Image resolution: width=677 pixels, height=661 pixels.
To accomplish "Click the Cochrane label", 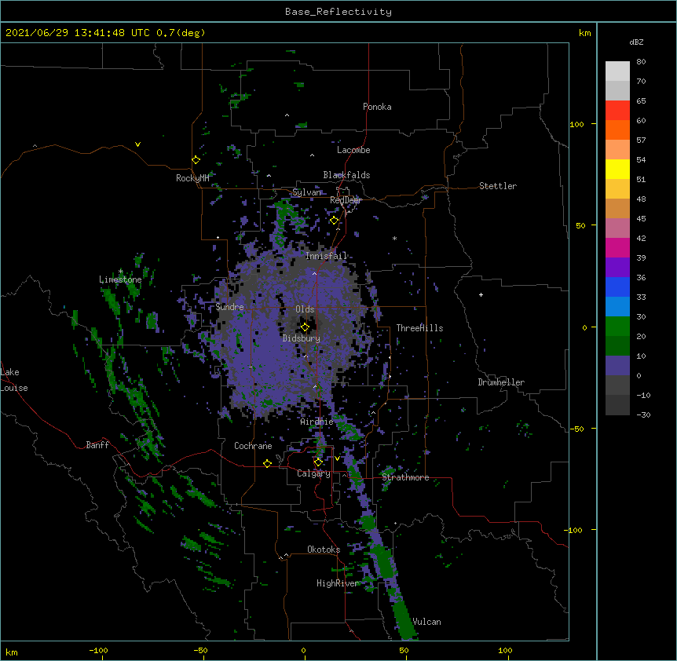I will click(253, 446).
